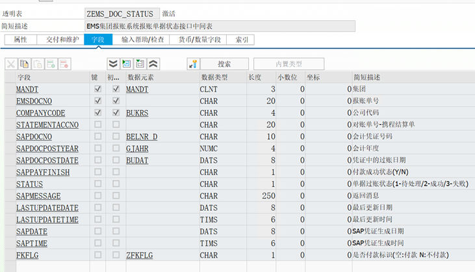
Task: Click the description SAP凭证生成日期
Action: pos(378,231)
